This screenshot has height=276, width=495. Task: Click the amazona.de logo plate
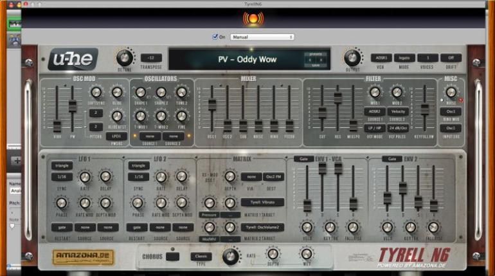click(x=83, y=257)
